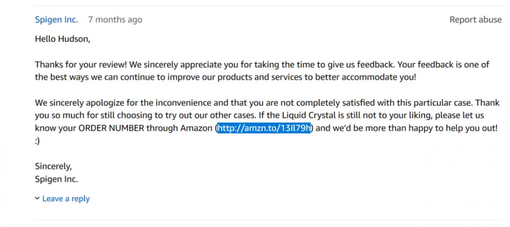510x227 pixels.
Task: Click the "Sincerely," closing line
Action: [53, 166]
